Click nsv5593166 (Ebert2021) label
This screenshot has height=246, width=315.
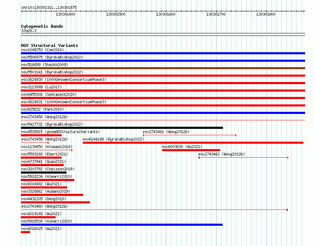tap(45, 154)
